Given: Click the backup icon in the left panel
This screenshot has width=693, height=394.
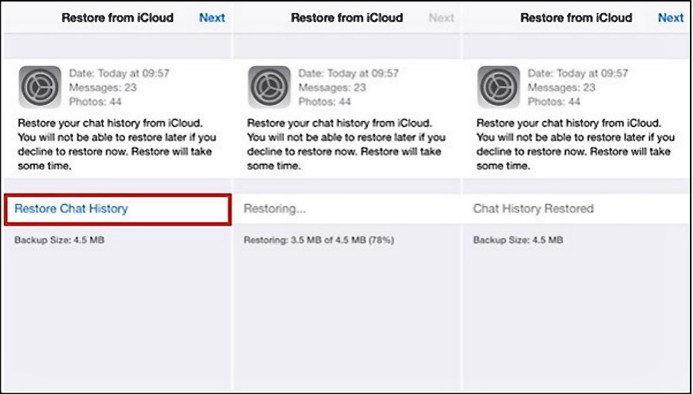Looking at the screenshot, I should coord(39,87).
